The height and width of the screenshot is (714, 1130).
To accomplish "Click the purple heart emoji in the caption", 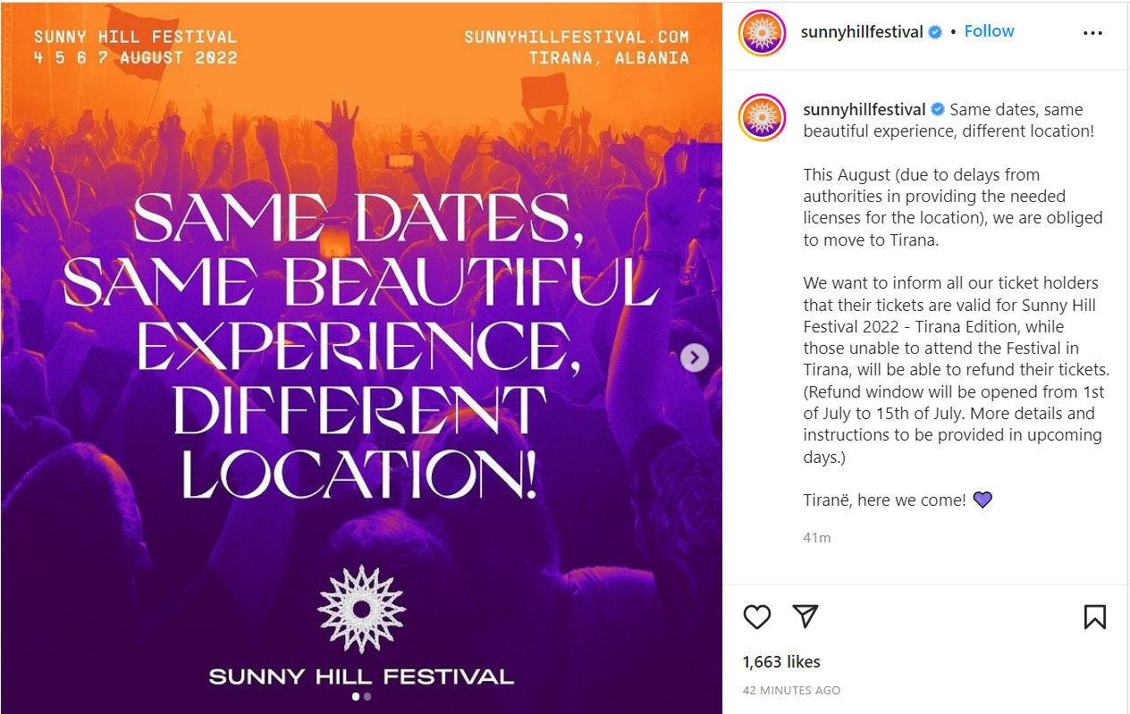I will pyautogui.click(x=982, y=500).
